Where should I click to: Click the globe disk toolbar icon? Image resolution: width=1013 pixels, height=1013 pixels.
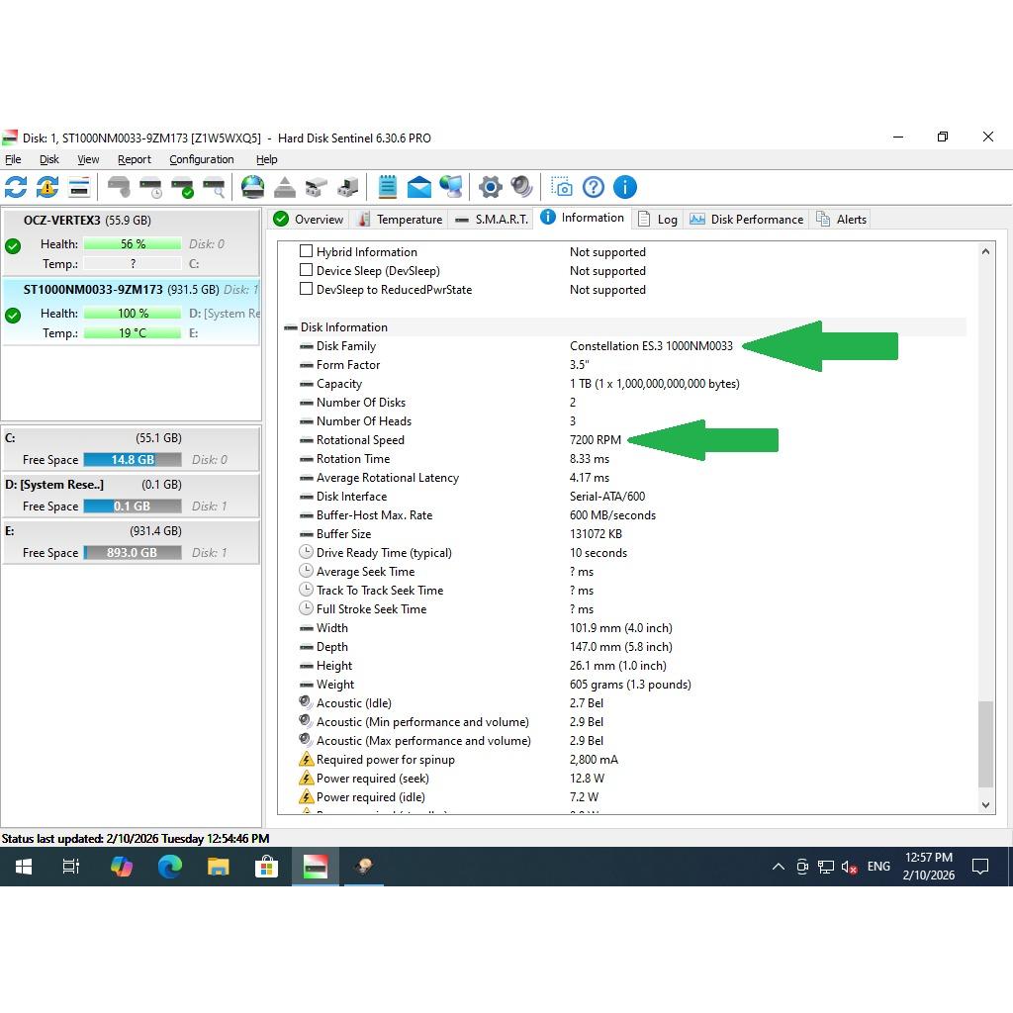[252, 187]
